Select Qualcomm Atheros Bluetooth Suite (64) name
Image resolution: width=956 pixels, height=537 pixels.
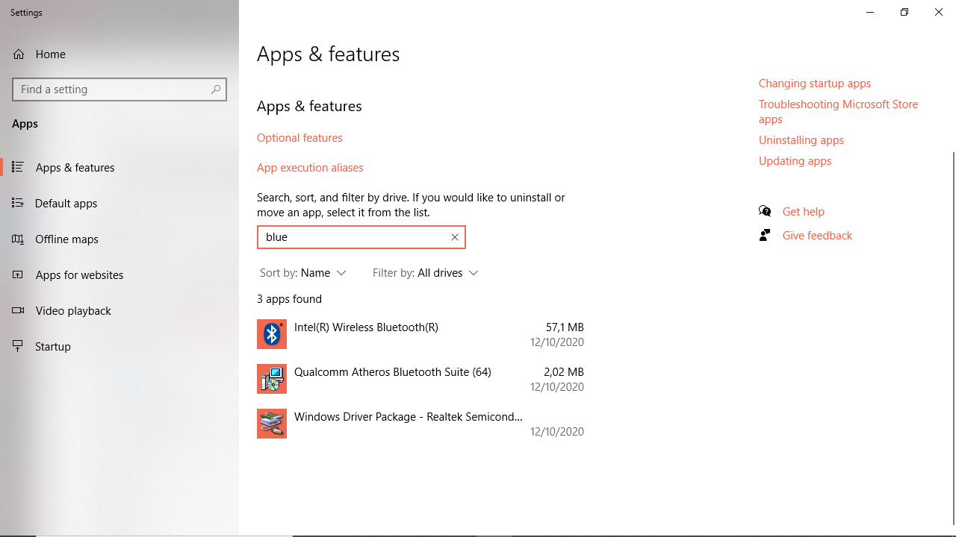point(393,371)
